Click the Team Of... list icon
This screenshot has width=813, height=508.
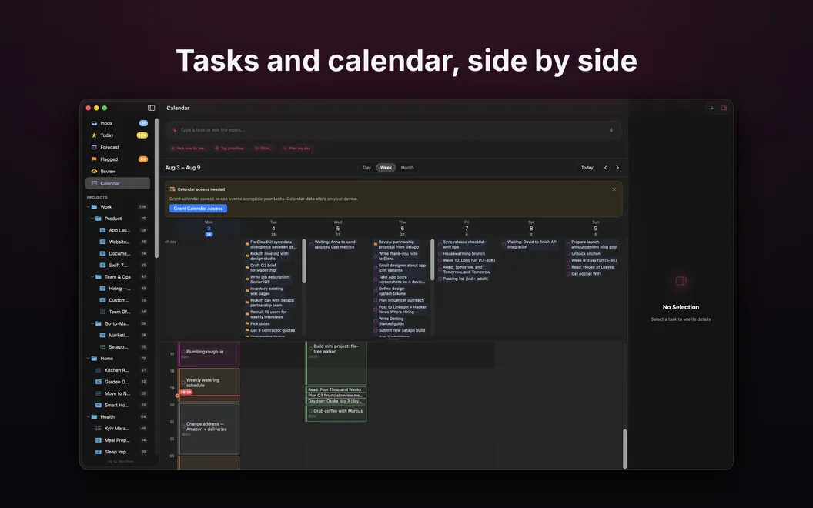[x=102, y=312]
